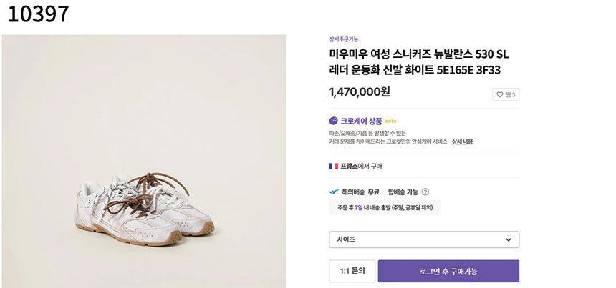Open the 사이즈 size dropdown
616x288 pixels.
point(423,239)
